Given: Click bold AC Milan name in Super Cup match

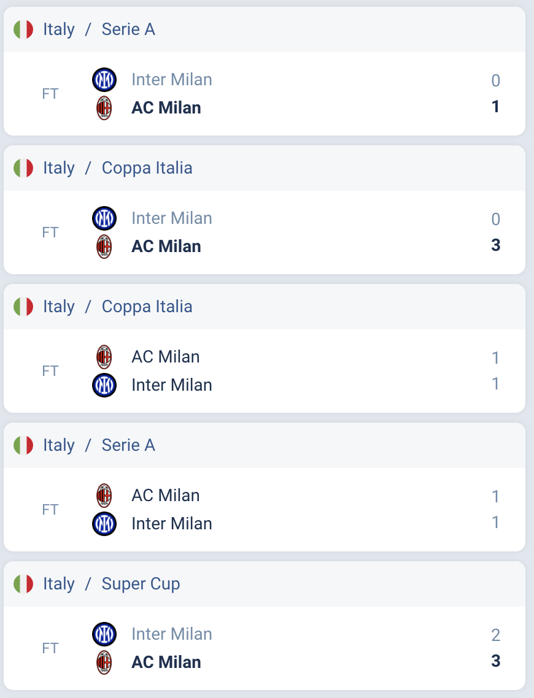Looking at the screenshot, I should (166, 662).
